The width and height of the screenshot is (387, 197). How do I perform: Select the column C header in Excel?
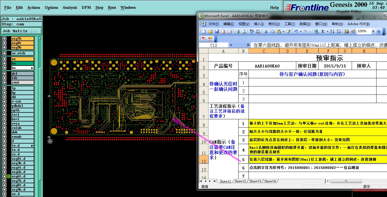coord(264,51)
